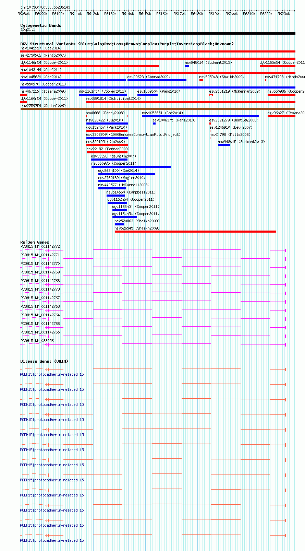The image size is (305, 551).
Task: Open nsv820195 (Kim2009) variant
Action: (106, 142)
